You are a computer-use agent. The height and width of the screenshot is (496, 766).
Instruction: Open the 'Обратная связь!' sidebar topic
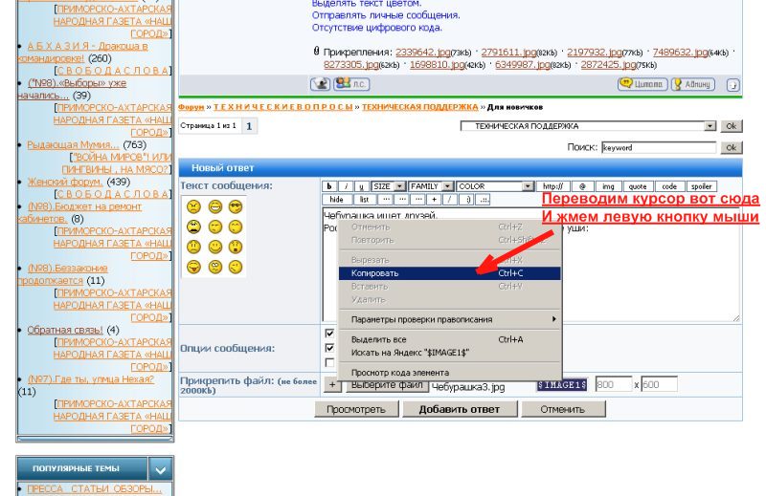coord(65,330)
